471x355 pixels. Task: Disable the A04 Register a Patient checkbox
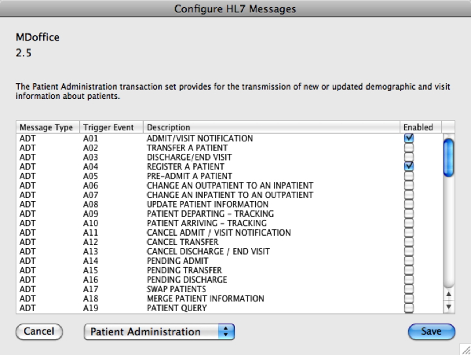[x=409, y=166]
